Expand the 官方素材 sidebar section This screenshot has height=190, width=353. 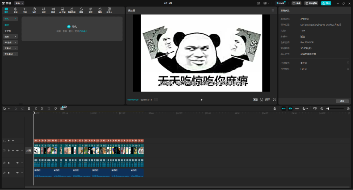coord(10,54)
